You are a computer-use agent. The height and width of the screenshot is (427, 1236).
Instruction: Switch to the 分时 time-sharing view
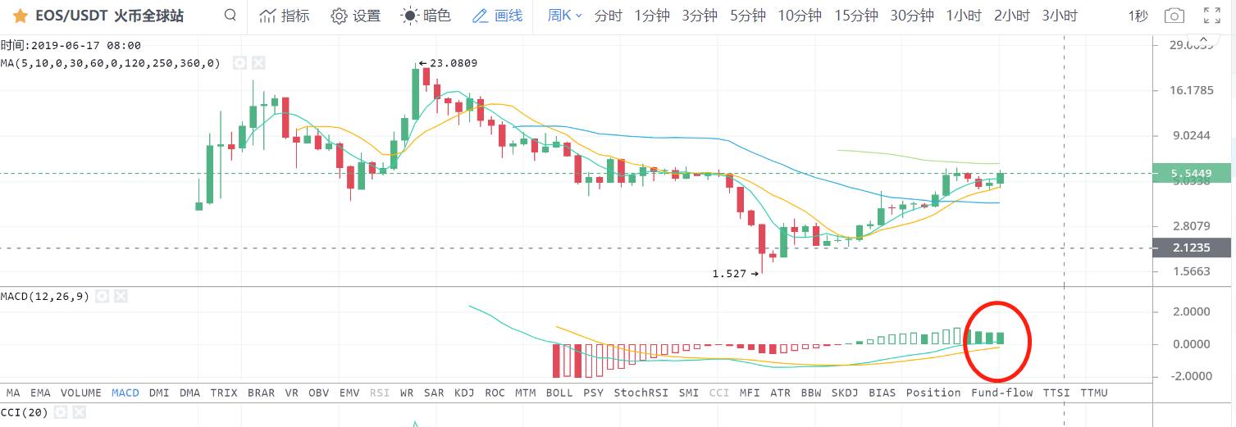point(608,16)
